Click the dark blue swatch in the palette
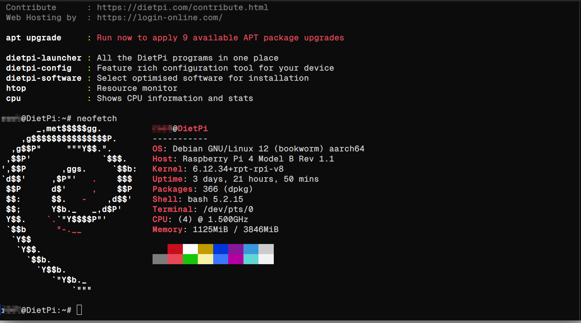 pyautogui.click(x=220, y=249)
